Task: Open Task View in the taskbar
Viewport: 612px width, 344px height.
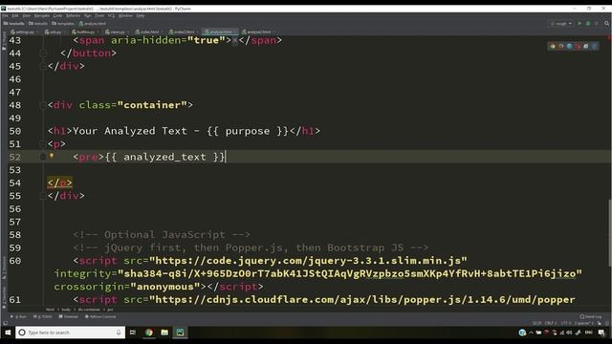Action: click(133, 333)
